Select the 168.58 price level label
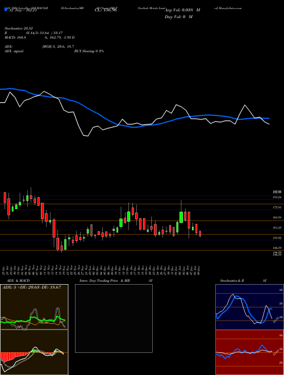 (x=278, y=218)
